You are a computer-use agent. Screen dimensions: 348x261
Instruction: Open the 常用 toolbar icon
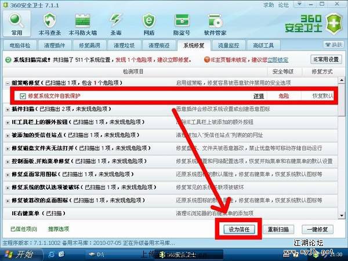click(x=17, y=24)
